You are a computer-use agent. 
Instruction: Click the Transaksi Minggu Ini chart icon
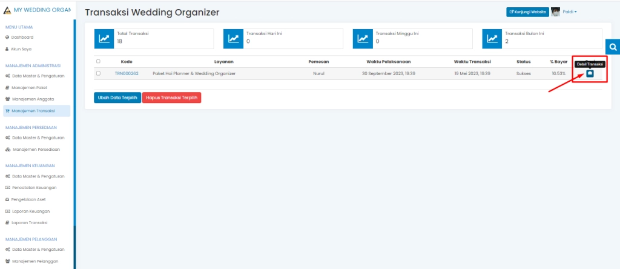pyautogui.click(x=363, y=38)
